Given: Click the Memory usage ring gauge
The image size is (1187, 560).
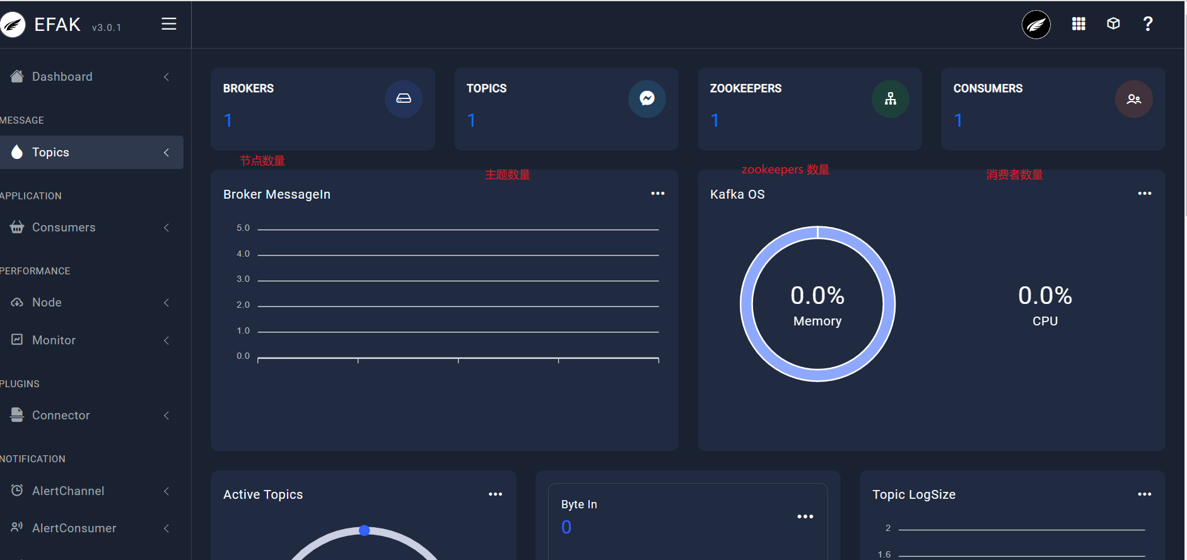Looking at the screenshot, I should click(817, 304).
